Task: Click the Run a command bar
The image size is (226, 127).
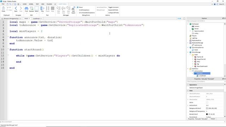Action: (x=112, y=122)
